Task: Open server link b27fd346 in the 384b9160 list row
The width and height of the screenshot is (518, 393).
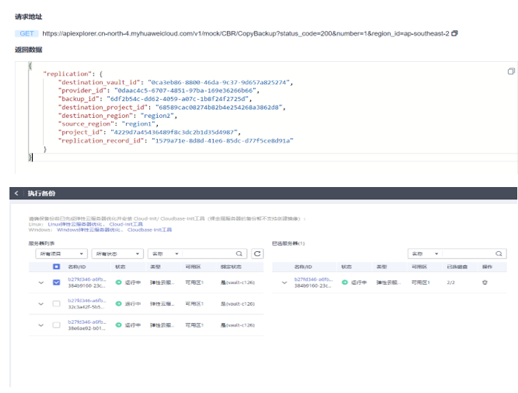Action: click(87, 279)
